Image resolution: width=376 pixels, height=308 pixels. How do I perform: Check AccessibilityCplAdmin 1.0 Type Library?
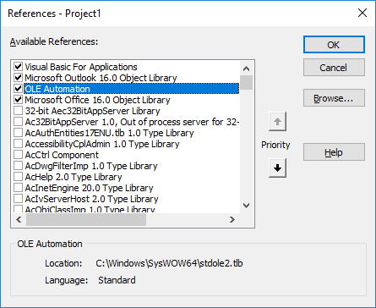(18, 144)
